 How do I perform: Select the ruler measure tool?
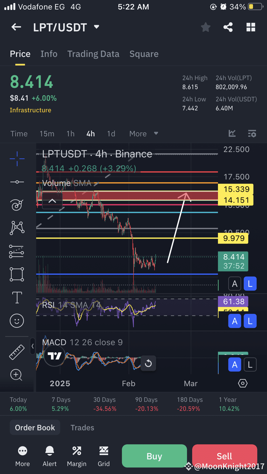point(16,352)
